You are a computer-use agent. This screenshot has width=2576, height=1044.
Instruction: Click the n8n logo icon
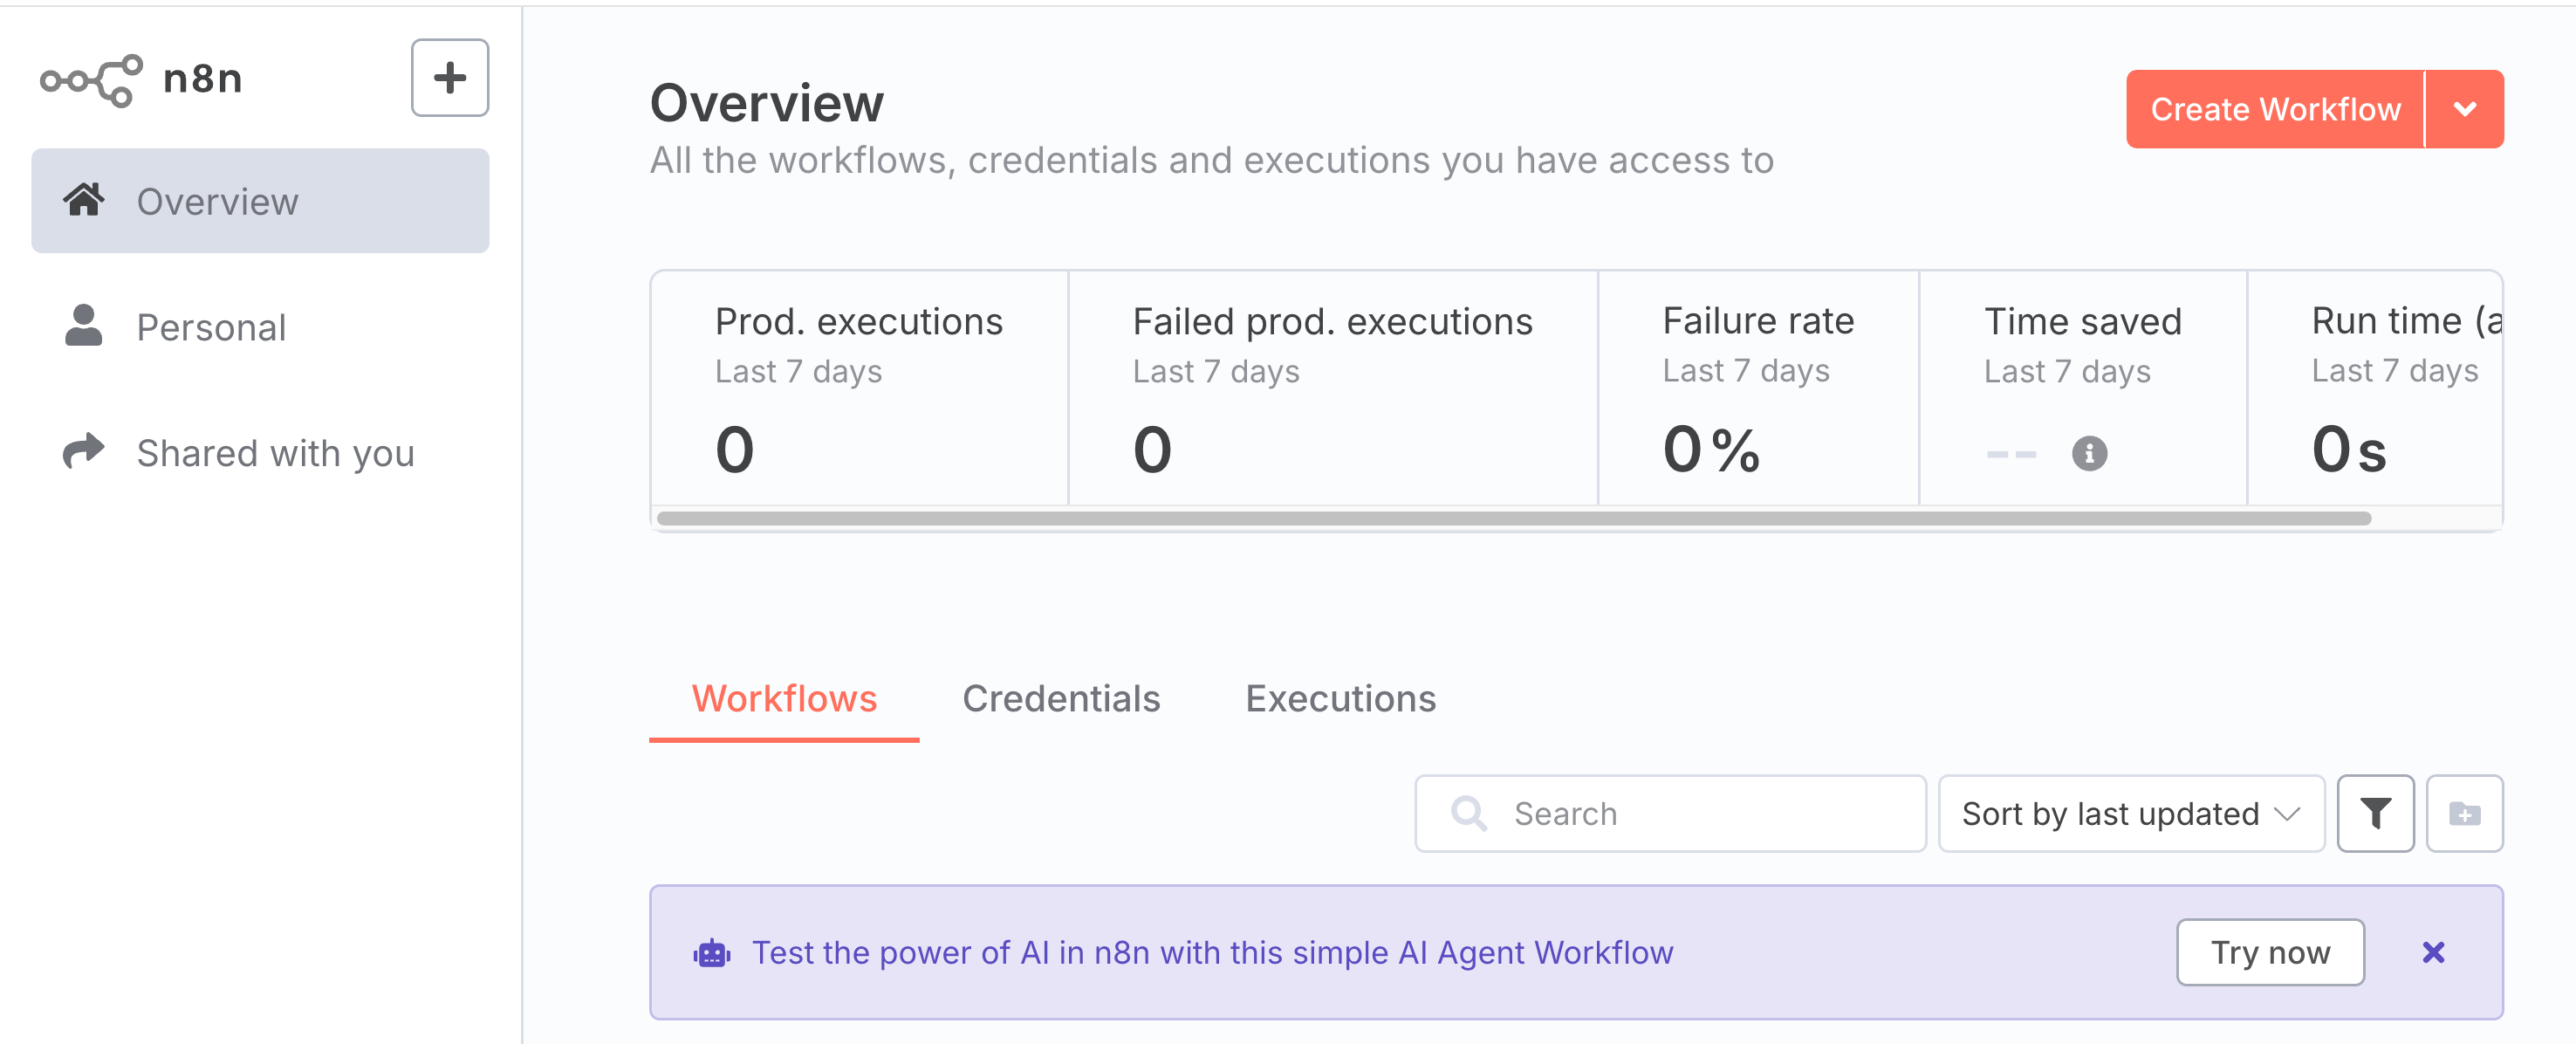coord(91,80)
